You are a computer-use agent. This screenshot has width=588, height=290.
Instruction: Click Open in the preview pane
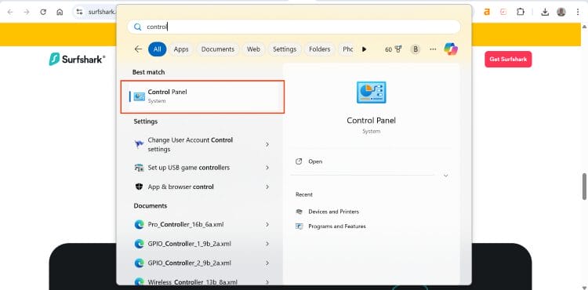pyautogui.click(x=315, y=161)
